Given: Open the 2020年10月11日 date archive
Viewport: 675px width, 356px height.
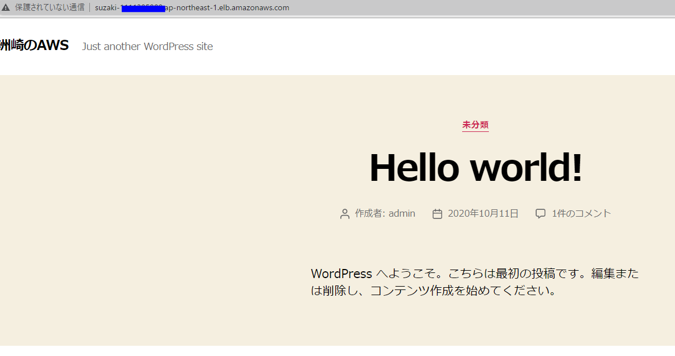Looking at the screenshot, I should tap(482, 213).
